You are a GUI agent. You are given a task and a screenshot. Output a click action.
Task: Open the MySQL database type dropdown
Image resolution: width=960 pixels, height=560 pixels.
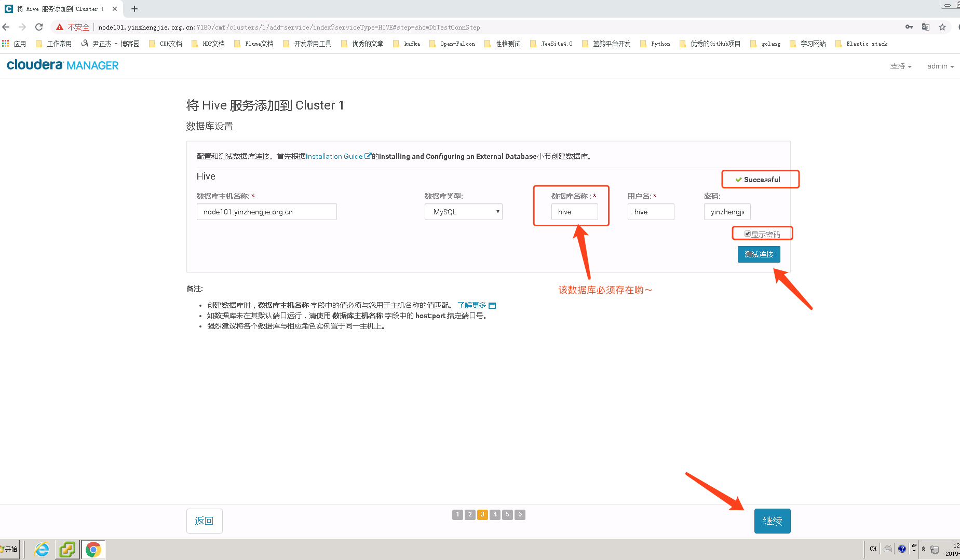click(463, 212)
